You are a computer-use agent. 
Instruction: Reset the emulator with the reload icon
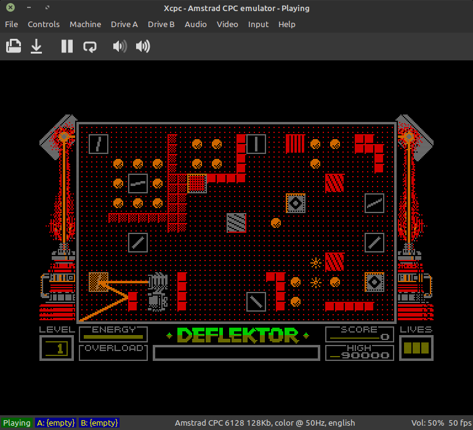(x=90, y=47)
